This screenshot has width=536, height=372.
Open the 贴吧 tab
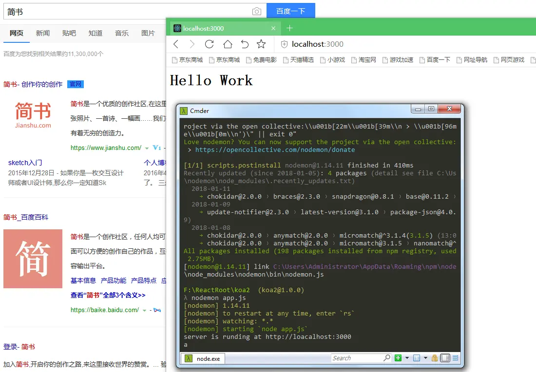point(69,33)
